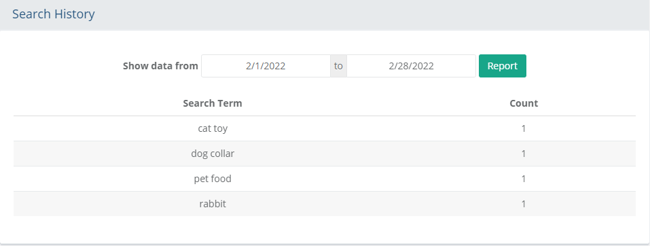Click the empty panel space below the rabbit row
Image resolution: width=650 pixels, height=246 pixels.
[324, 230]
